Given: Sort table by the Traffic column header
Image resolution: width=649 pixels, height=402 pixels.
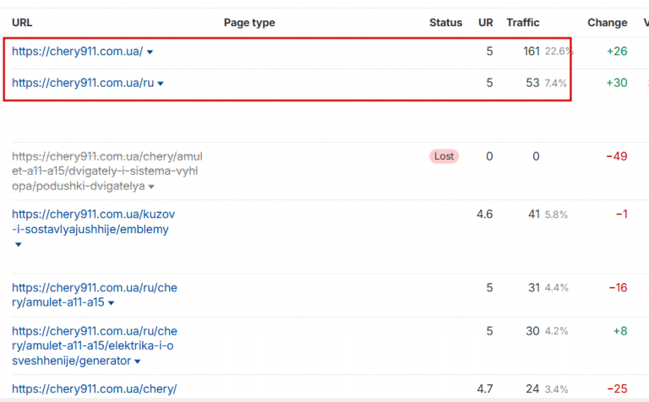Looking at the screenshot, I should pos(522,23).
